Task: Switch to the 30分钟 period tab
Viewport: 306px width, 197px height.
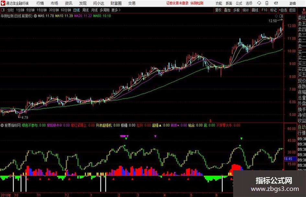Action: pyautogui.click(x=54, y=10)
